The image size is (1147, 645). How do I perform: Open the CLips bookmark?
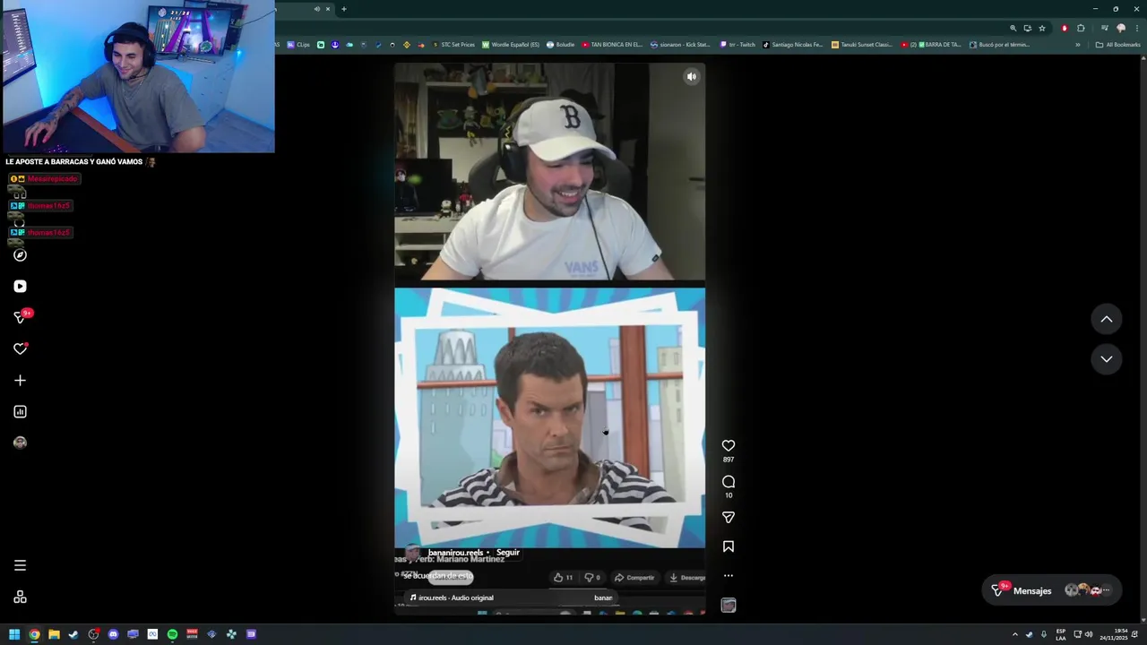point(298,45)
